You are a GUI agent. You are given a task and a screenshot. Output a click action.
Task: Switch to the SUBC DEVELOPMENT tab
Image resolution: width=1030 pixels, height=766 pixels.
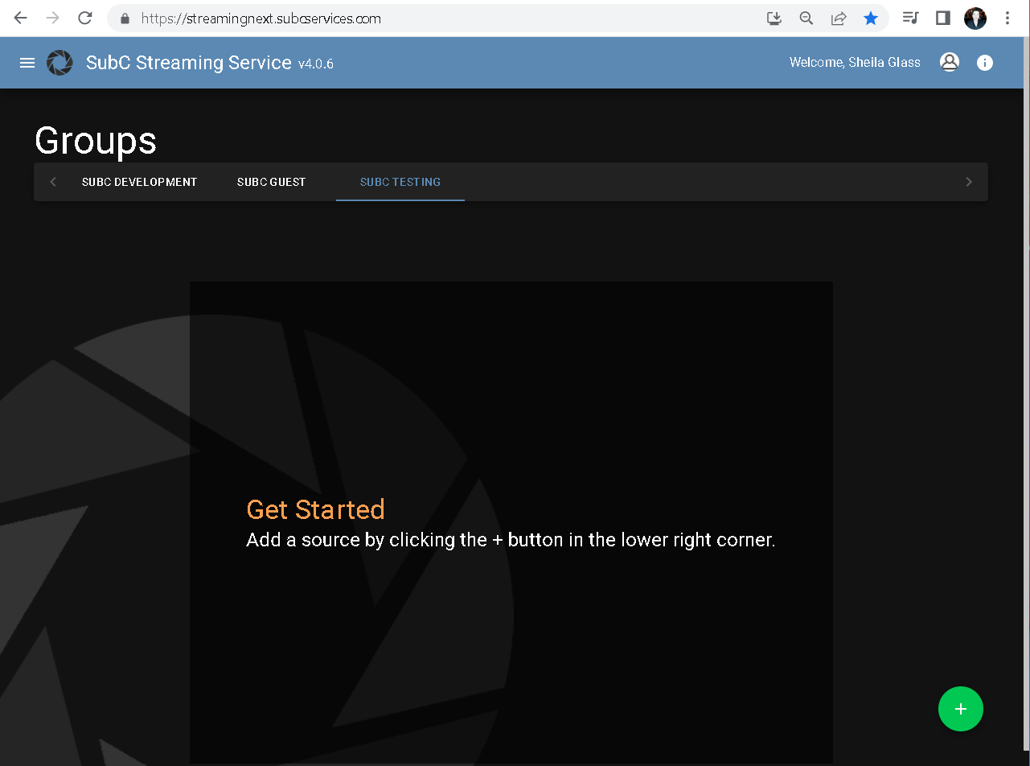139,182
